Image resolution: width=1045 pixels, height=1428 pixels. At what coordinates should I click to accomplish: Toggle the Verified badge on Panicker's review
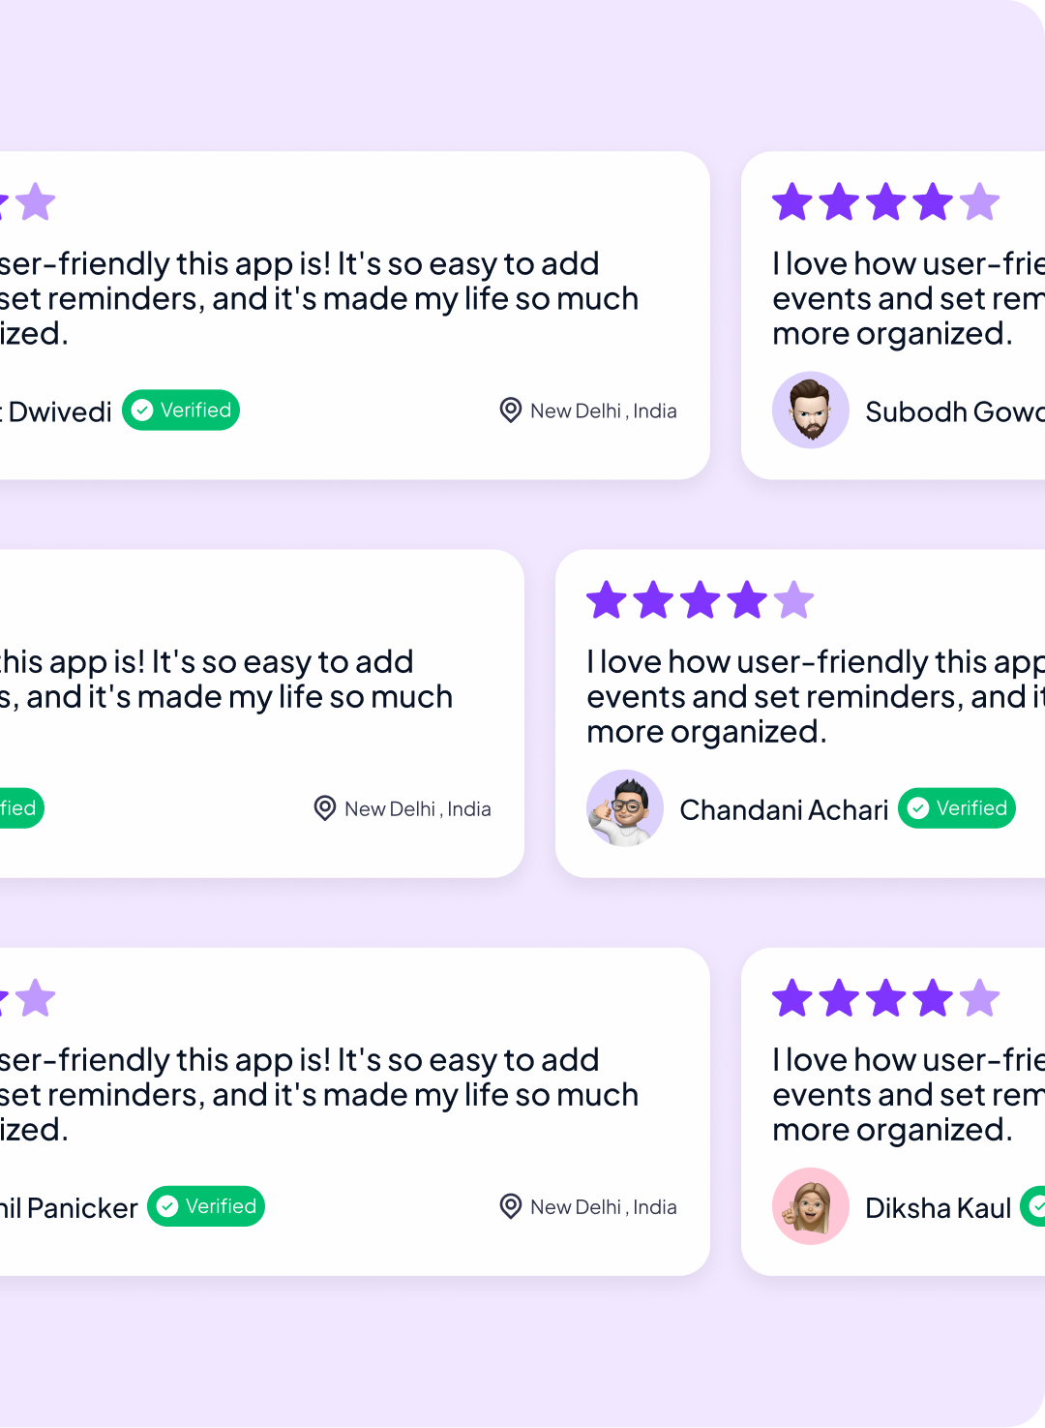tap(205, 1206)
